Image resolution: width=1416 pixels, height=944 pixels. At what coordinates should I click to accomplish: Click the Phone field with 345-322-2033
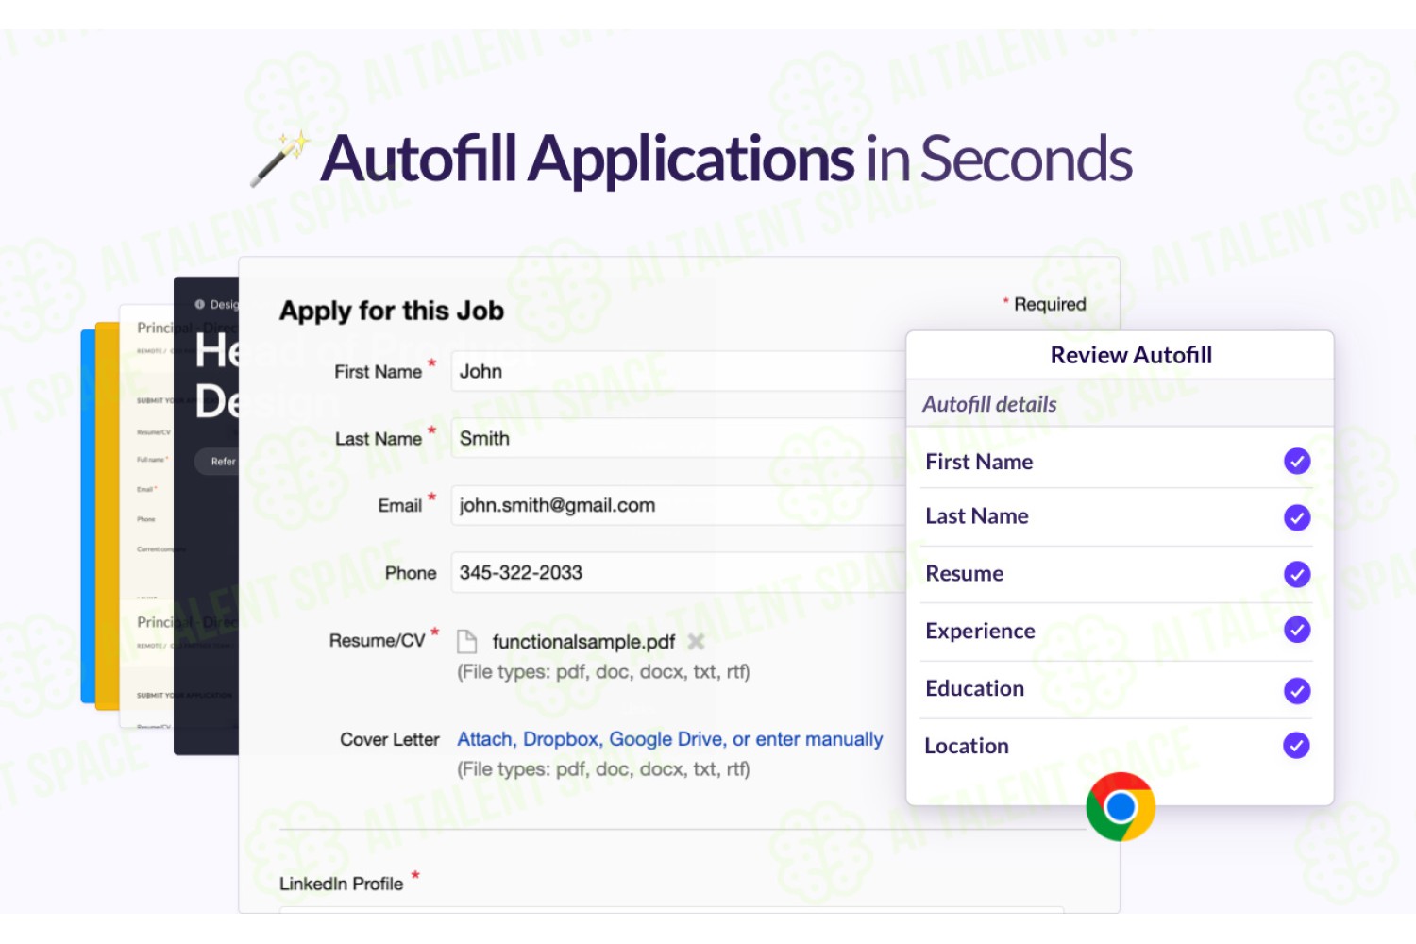click(678, 572)
